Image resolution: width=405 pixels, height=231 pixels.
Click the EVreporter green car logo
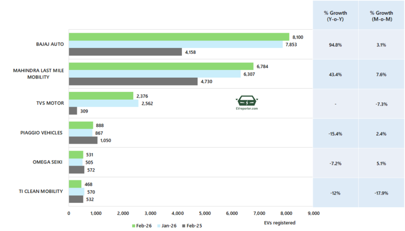coord(246,101)
